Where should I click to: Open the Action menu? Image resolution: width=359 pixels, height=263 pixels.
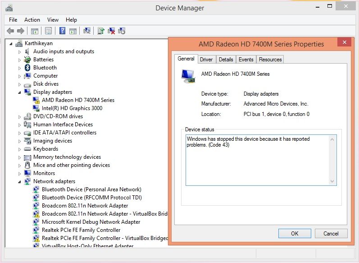point(32,20)
